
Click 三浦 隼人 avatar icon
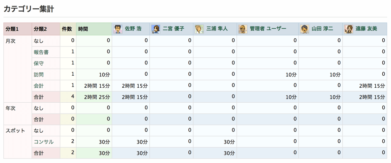coord(199,29)
